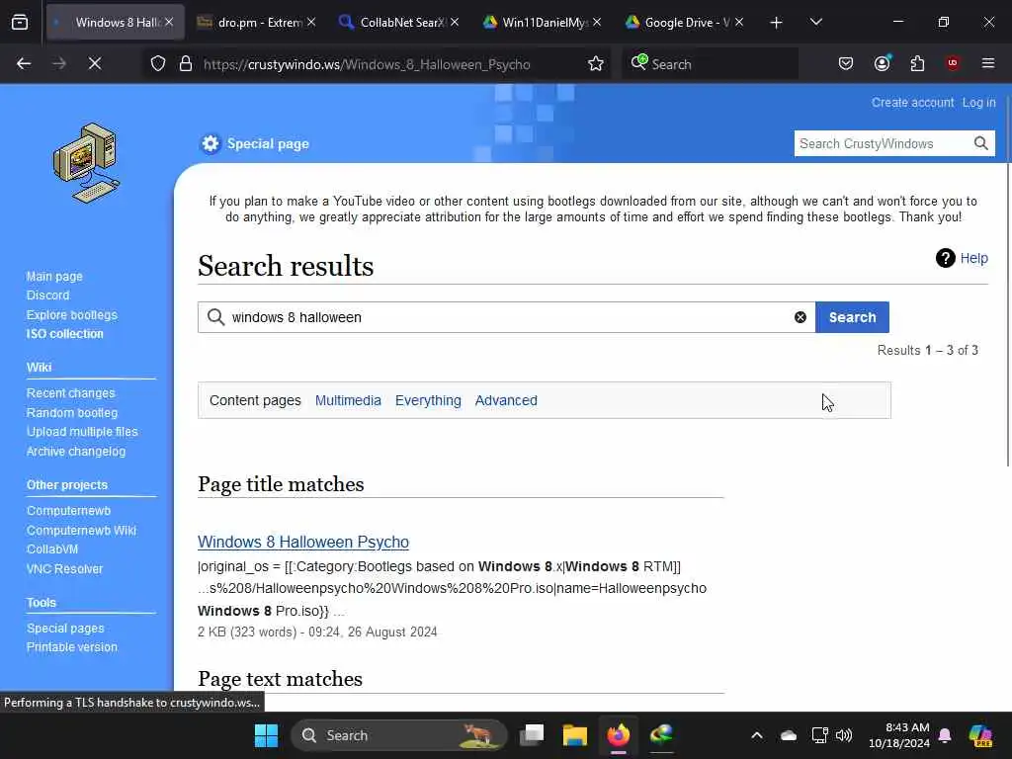1012x759 pixels.
Task: Open volume speaker tray icon
Action: (x=844, y=735)
